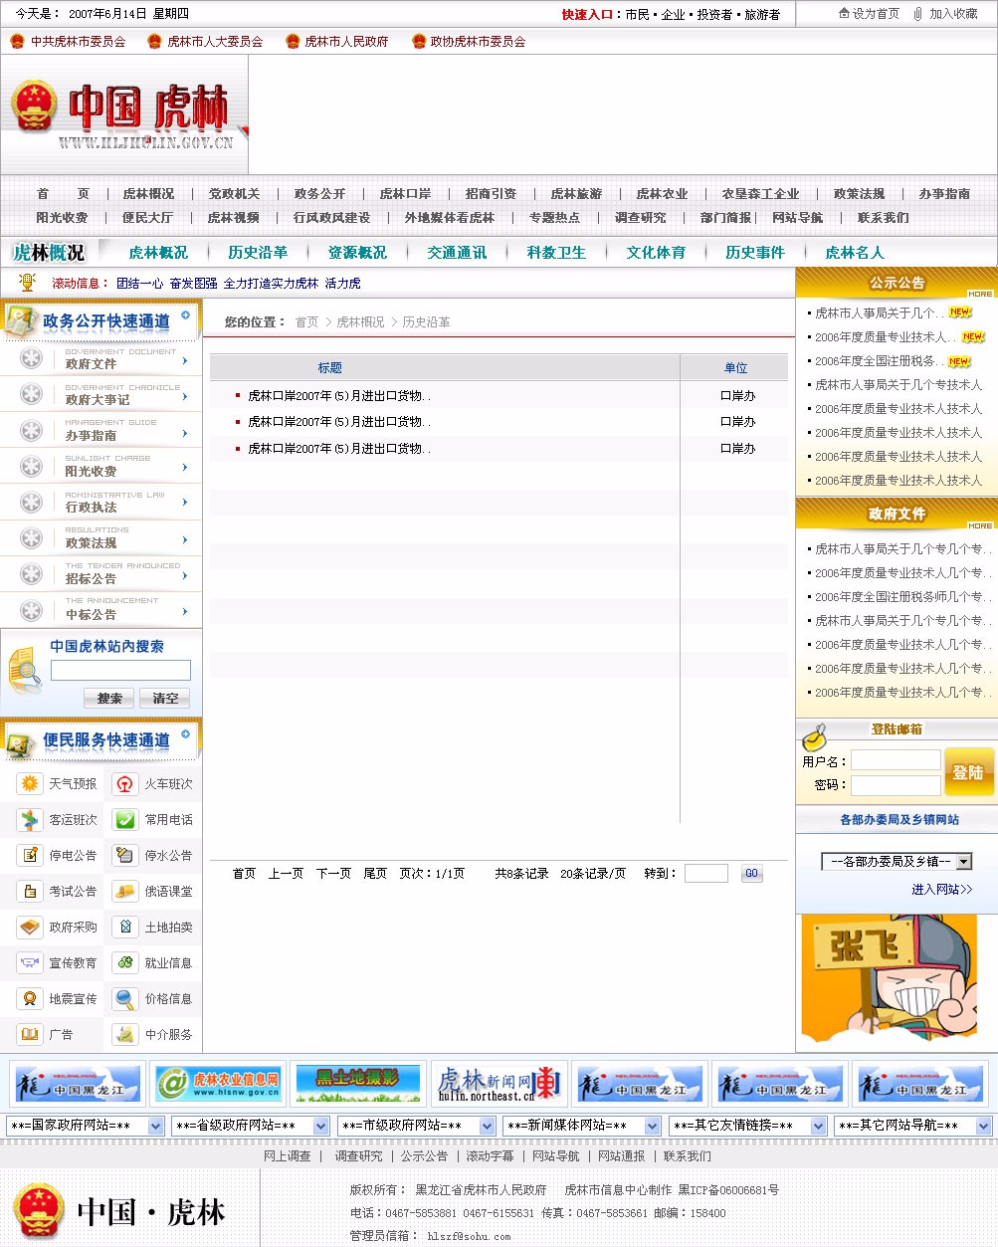Viewport: 998px width, 1247px height.
Task: Click the weather forecast (天气预报) sun icon
Action: tap(30, 784)
